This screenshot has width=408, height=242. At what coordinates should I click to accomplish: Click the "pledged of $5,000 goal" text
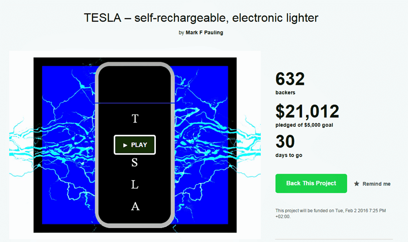coord(304,125)
